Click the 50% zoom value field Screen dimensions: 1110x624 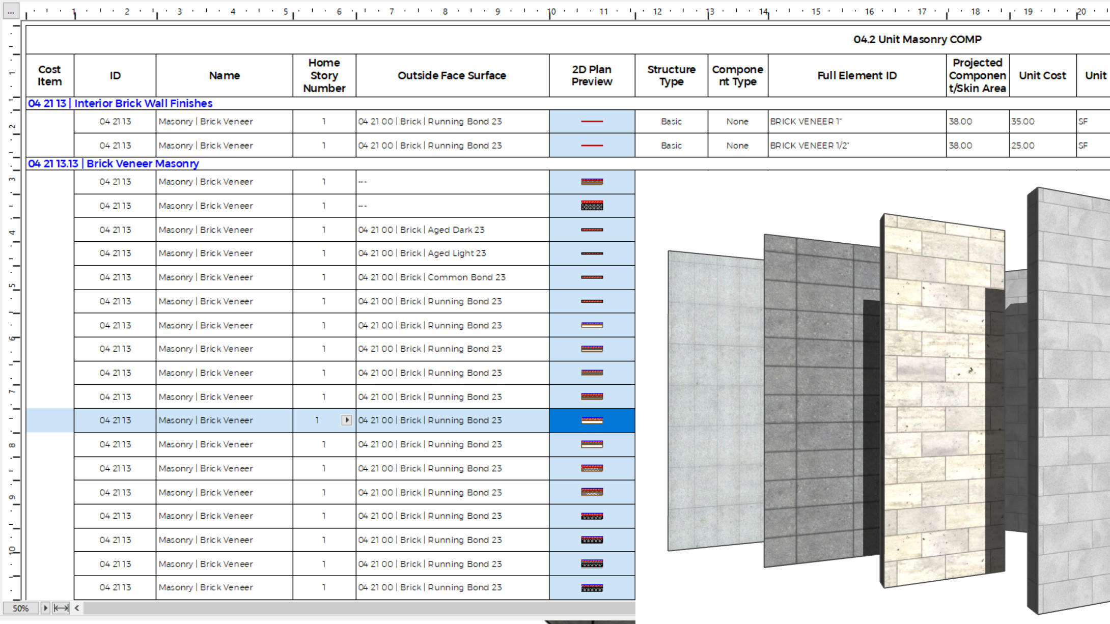tap(21, 608)
